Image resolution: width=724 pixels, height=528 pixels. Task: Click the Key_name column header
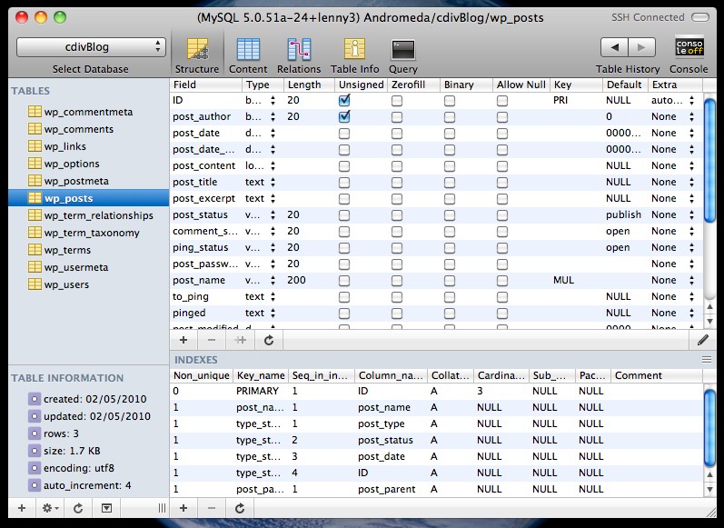(x=261, y=375)
